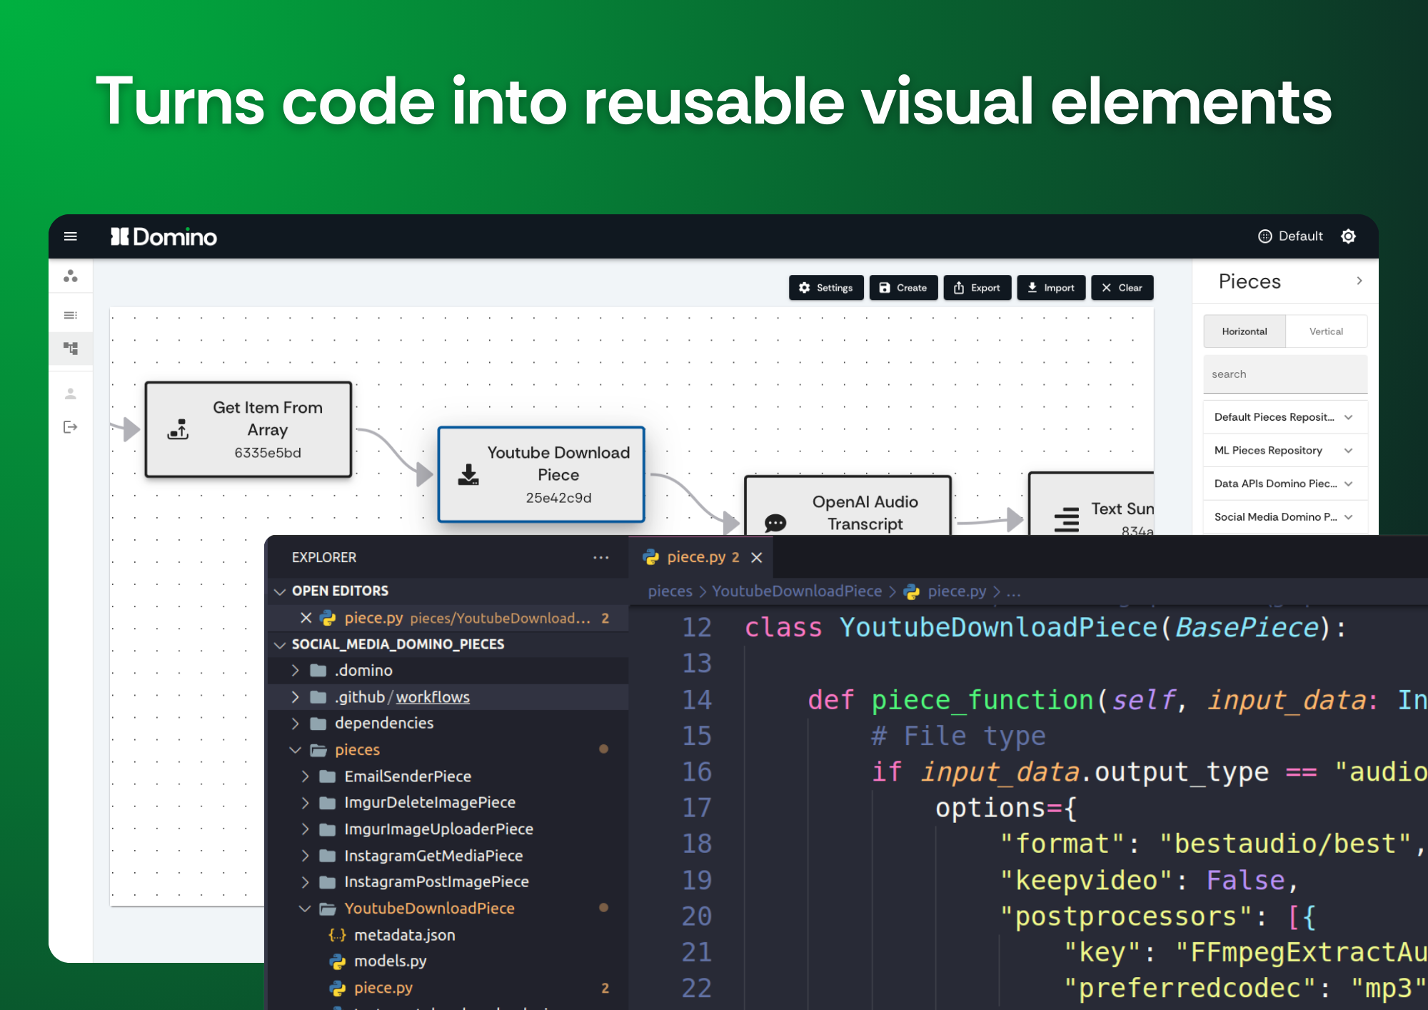Click the logout icon in left sidebar
This screenshot has width=1428, height=1010.
(71, 427)
